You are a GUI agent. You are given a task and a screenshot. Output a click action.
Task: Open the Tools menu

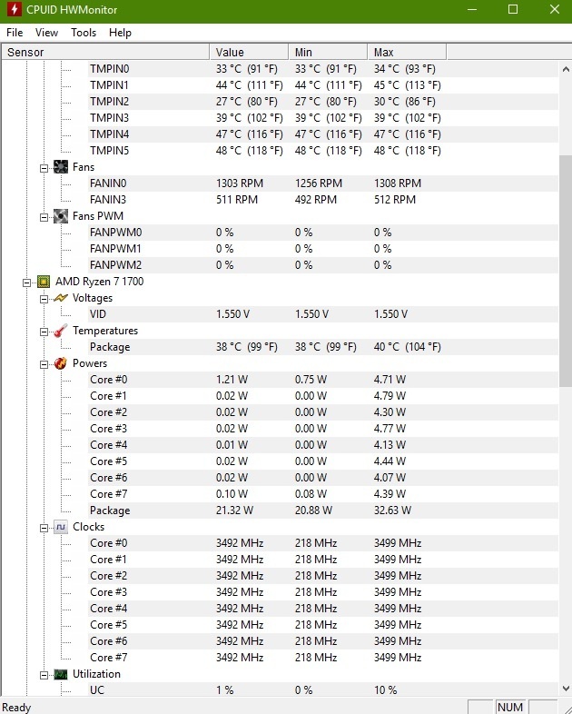(84, 33)
